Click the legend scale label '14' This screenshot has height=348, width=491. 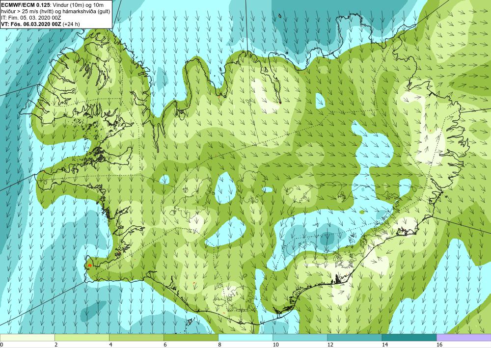[385, 345]
